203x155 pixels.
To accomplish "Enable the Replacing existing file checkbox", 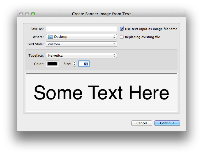I will click(122, 37).
